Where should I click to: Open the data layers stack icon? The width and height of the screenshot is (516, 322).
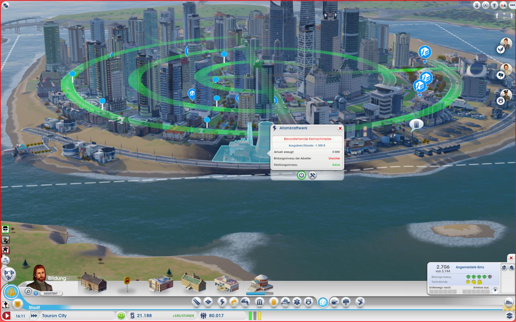(509, 315)
